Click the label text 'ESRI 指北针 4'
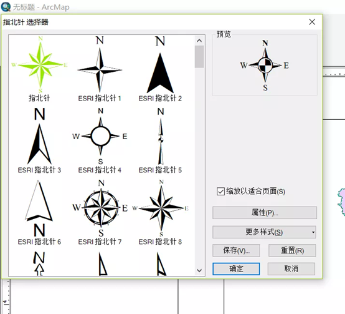The width and height of the screenshot is (345, 314). point(100,170)
